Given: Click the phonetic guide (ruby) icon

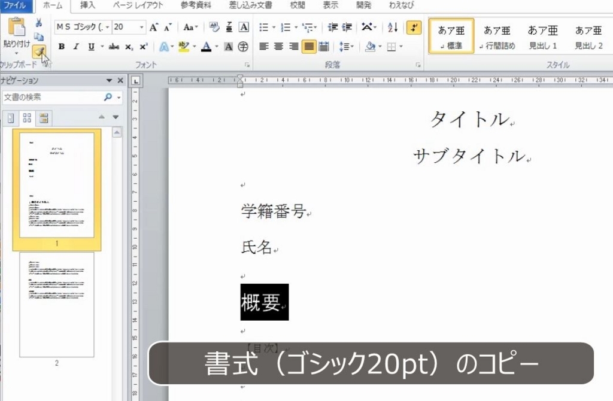Looking at the screenshot, I should click(229, 27).
